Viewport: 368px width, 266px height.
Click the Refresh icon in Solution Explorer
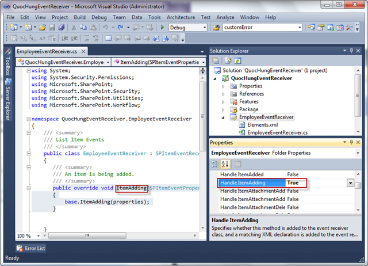(237, 61)
